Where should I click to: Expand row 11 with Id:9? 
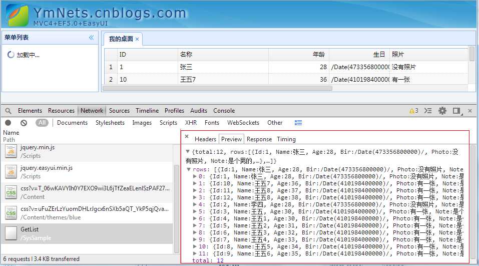(x=195, y=254)
